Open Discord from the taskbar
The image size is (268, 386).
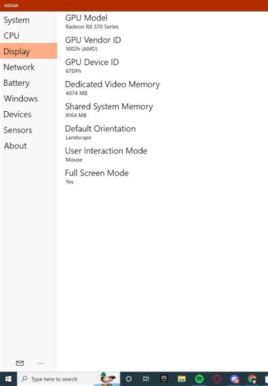pyautogui.click(x=235, y=379)
